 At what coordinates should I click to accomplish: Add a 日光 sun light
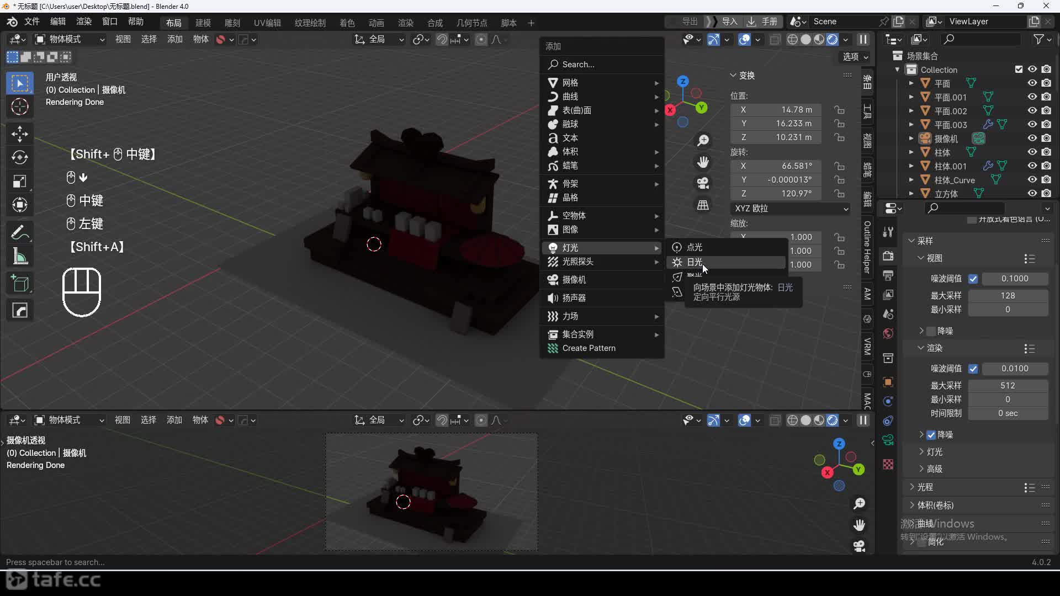(x=695, y=262)
